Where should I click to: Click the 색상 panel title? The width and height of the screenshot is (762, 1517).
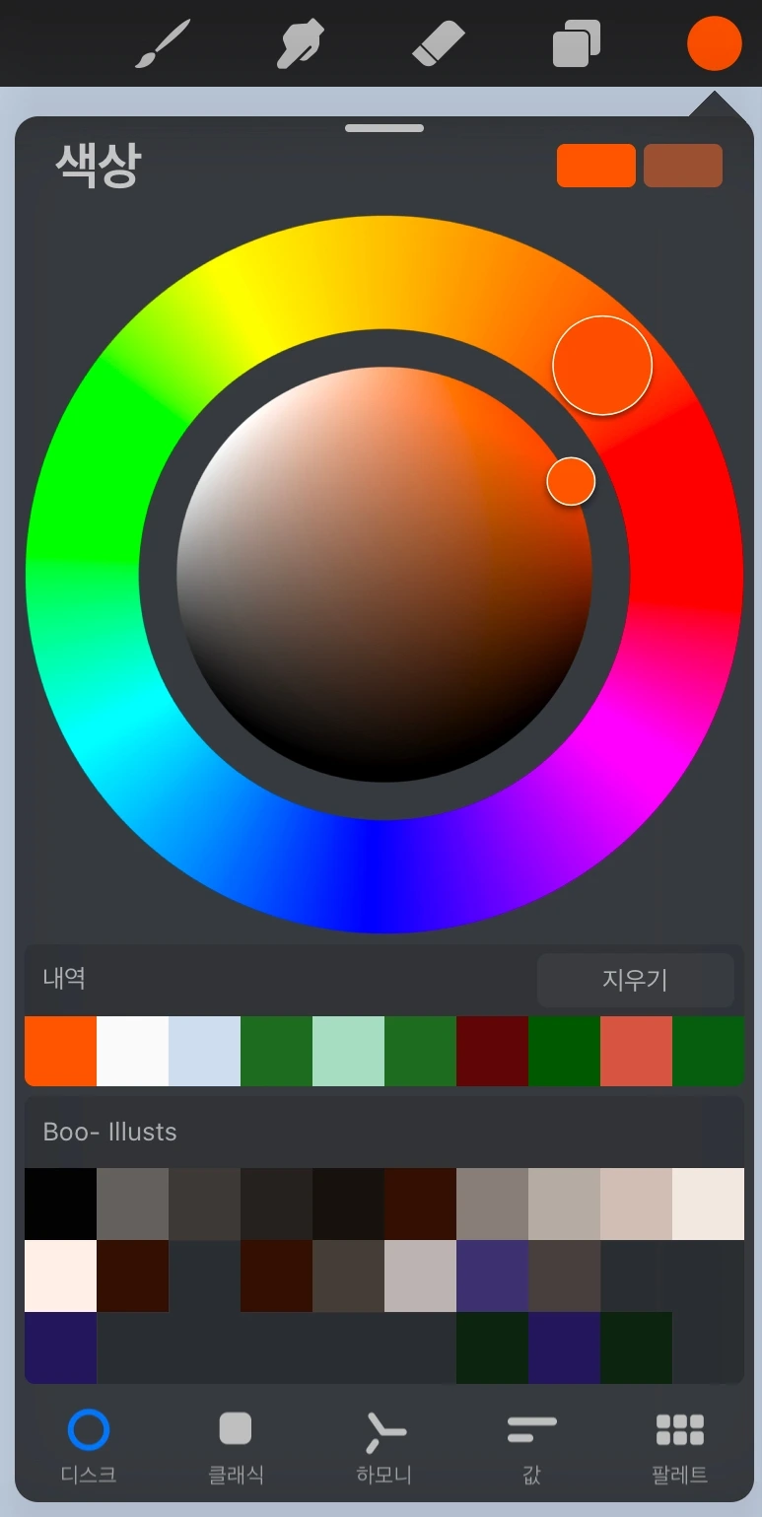coord(99,165)
